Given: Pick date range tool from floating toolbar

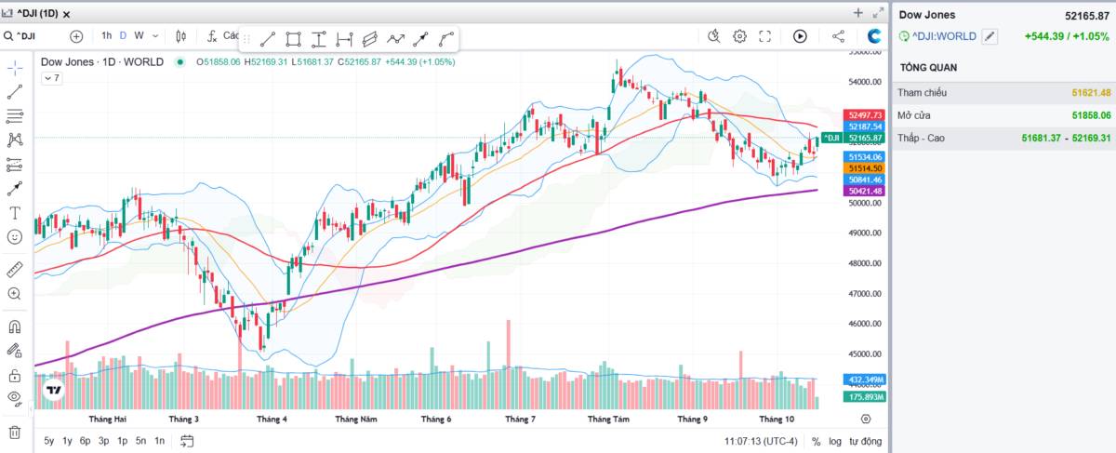Looking at the screenshot, I should tap(345, 39).
